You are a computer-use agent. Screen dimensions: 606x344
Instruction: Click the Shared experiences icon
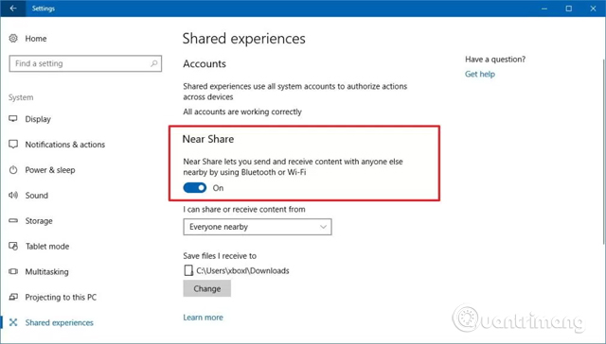(x=13, y=322)
